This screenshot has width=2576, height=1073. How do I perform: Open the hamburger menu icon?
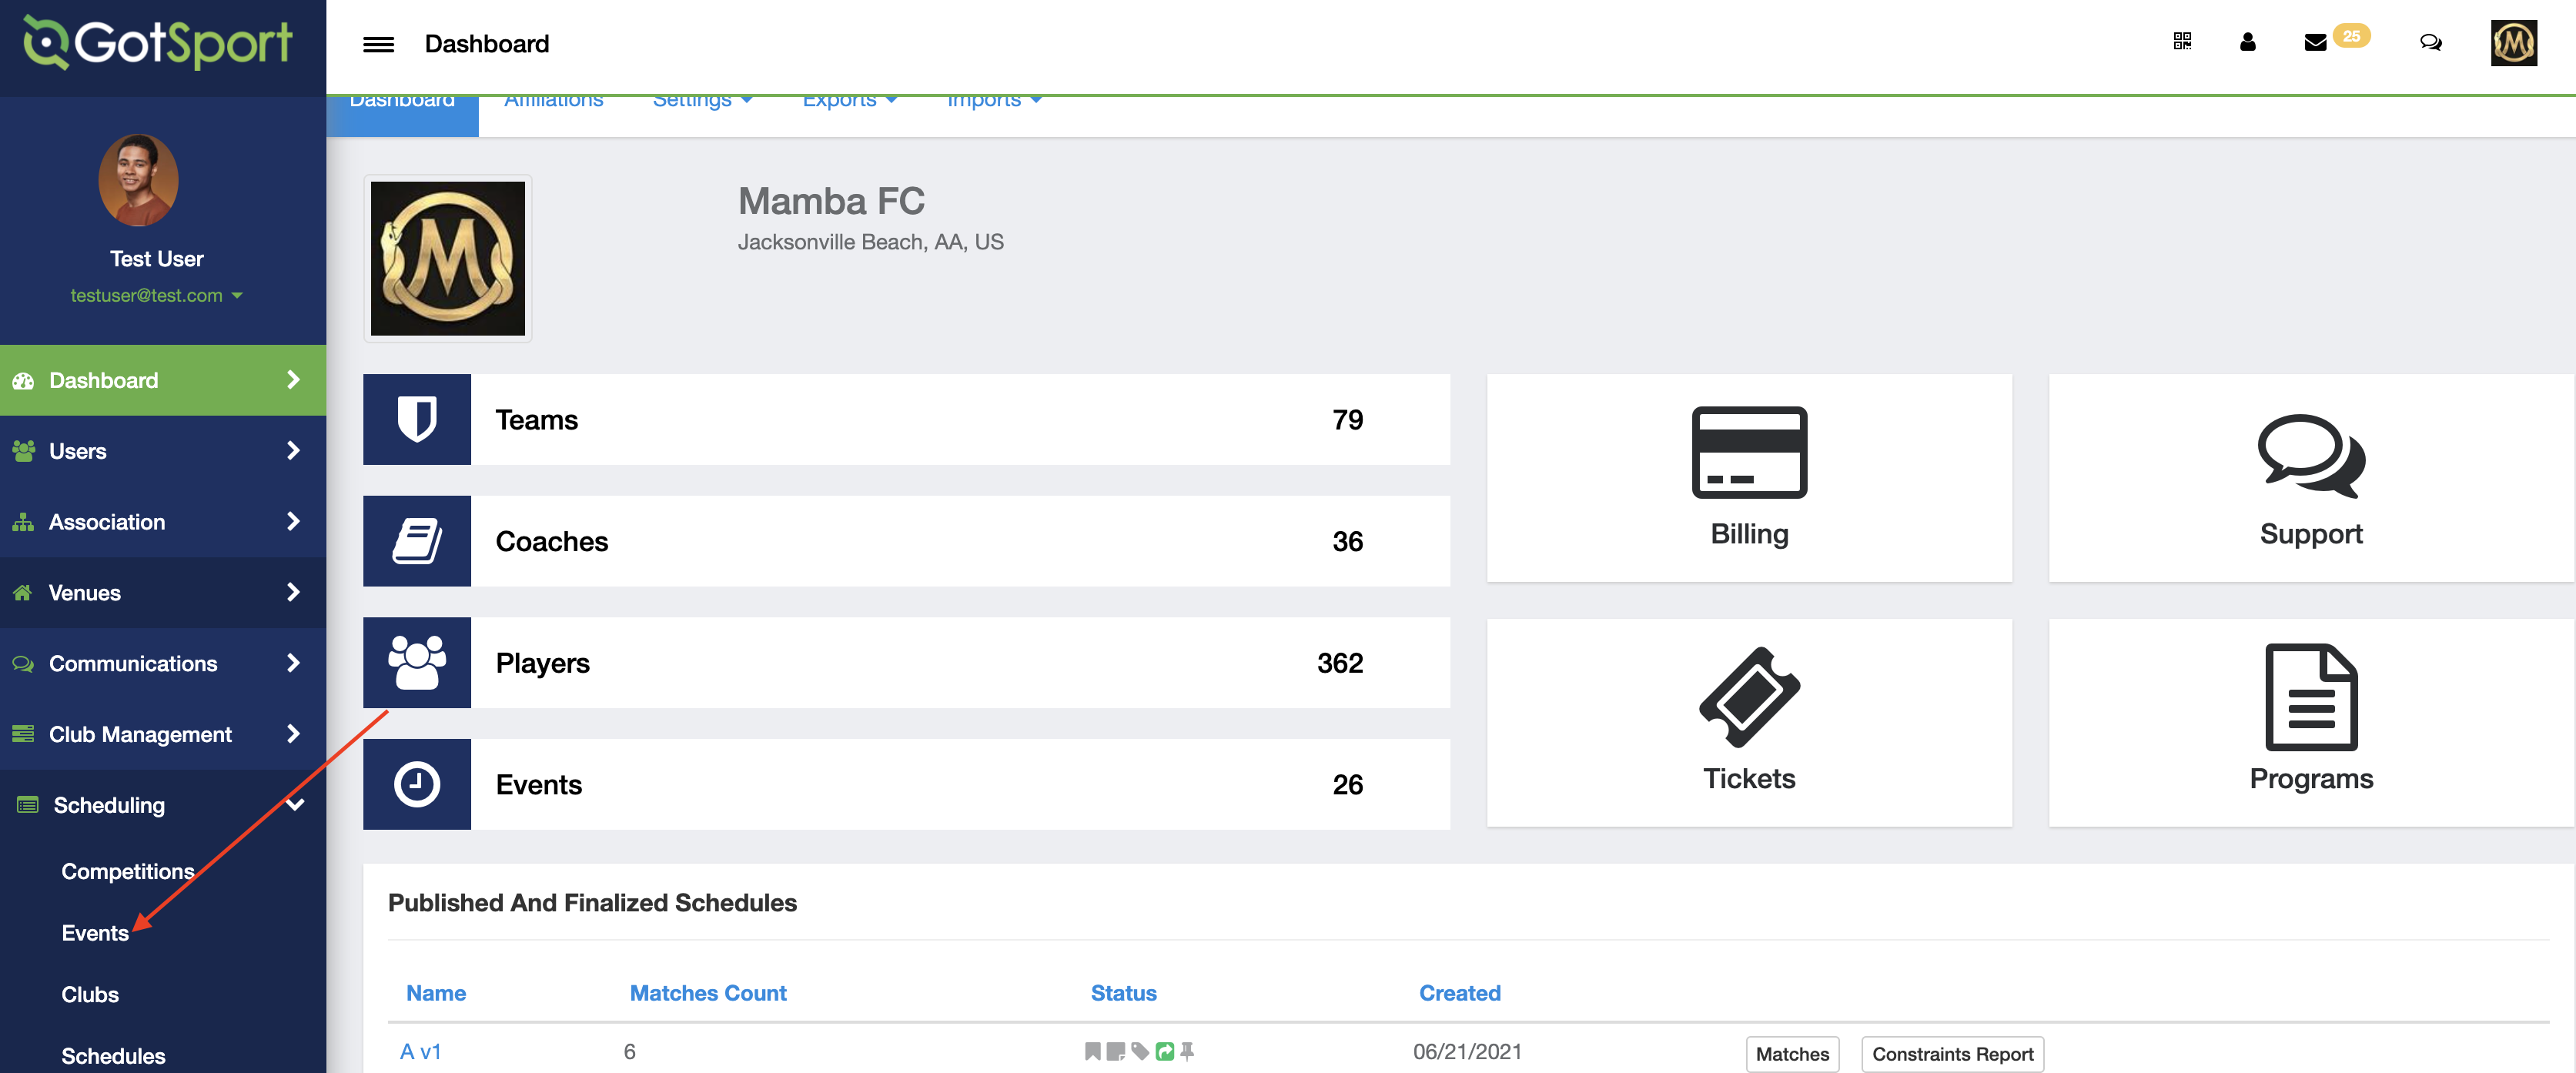point(378,44)
